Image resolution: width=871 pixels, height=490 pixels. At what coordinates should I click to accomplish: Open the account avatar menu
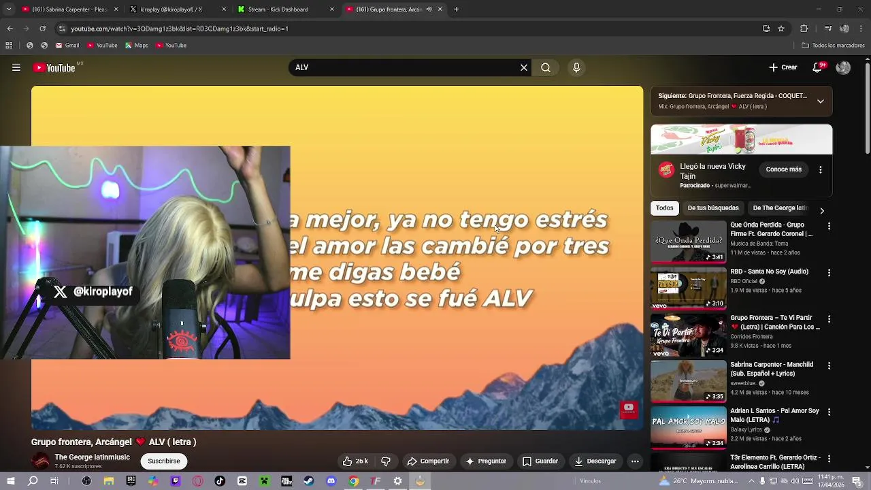coord(843,67)
